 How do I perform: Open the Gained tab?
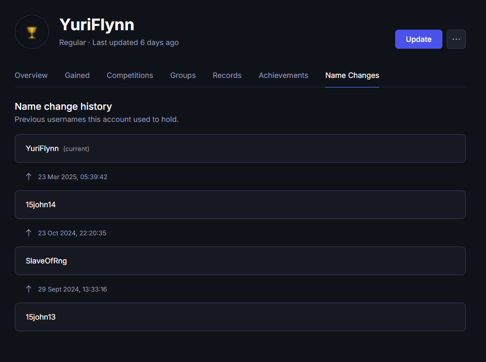coord(77,75)
